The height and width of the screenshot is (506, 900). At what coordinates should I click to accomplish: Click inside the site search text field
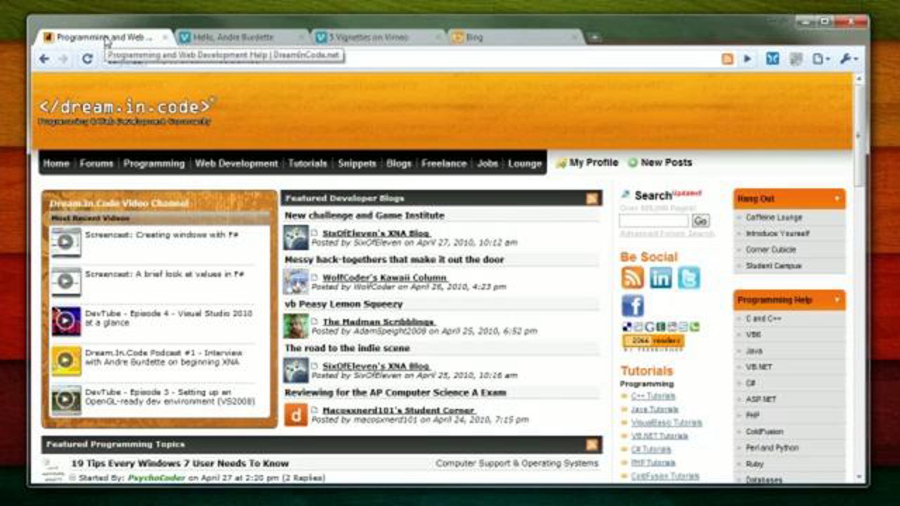click(x=653, y=221)
